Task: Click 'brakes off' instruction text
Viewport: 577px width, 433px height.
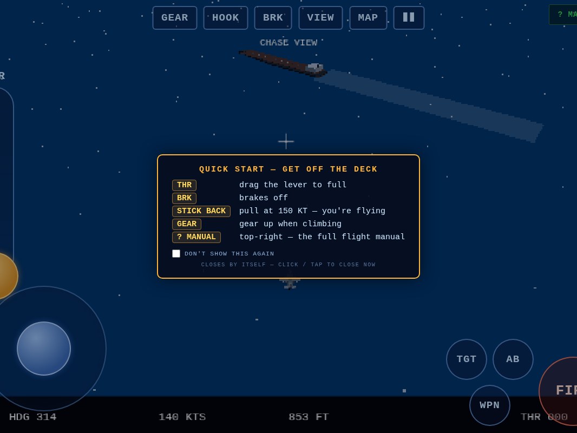Action: tap(264, 198)
